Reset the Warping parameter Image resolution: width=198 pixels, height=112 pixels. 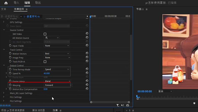(87, 85)
